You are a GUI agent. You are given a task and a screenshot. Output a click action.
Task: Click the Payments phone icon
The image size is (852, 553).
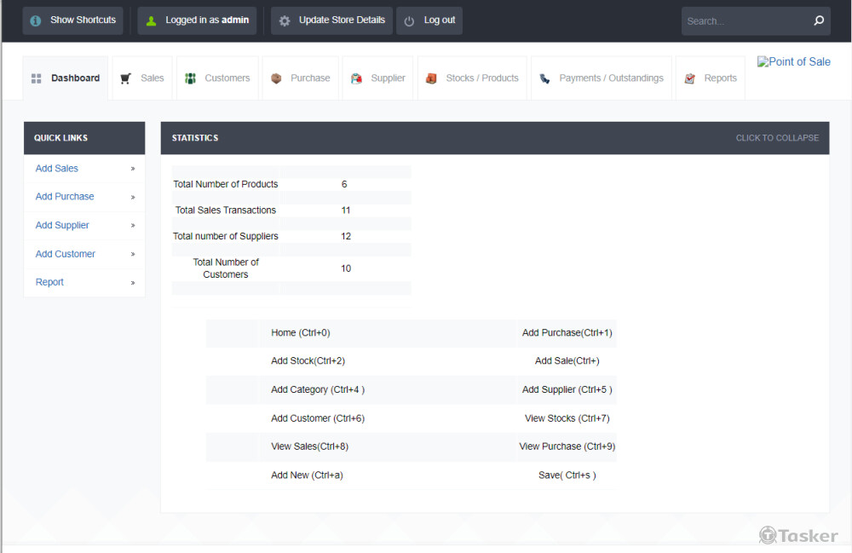(x=544, y=78)
